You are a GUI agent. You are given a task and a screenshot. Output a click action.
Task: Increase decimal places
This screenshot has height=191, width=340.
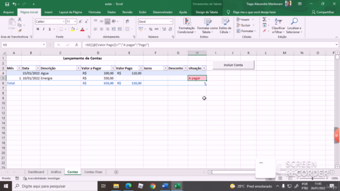[x=164, y=29]
